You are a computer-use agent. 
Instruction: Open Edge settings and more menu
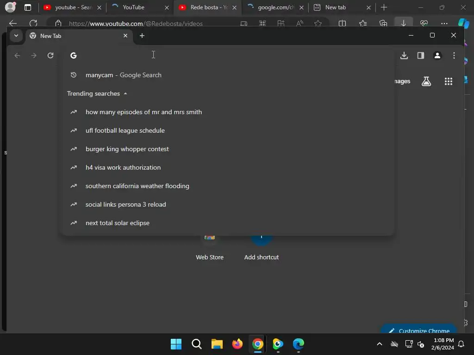pos(444,23)
